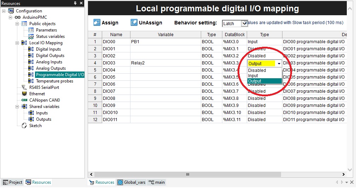Open the main editor tab
Image resolution: width=356 pixels, height=188 pixels.
[157, 182]
